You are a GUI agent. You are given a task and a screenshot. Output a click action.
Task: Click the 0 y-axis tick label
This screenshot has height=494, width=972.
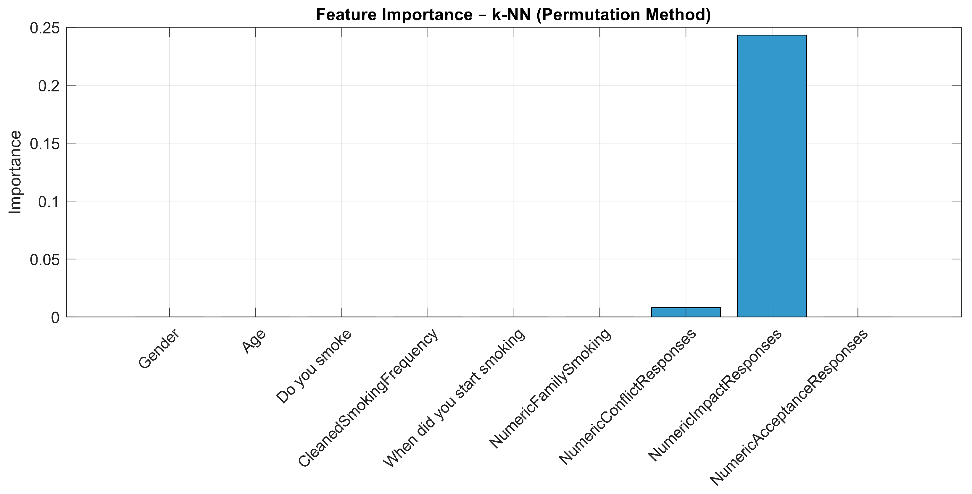click(55, 317)
